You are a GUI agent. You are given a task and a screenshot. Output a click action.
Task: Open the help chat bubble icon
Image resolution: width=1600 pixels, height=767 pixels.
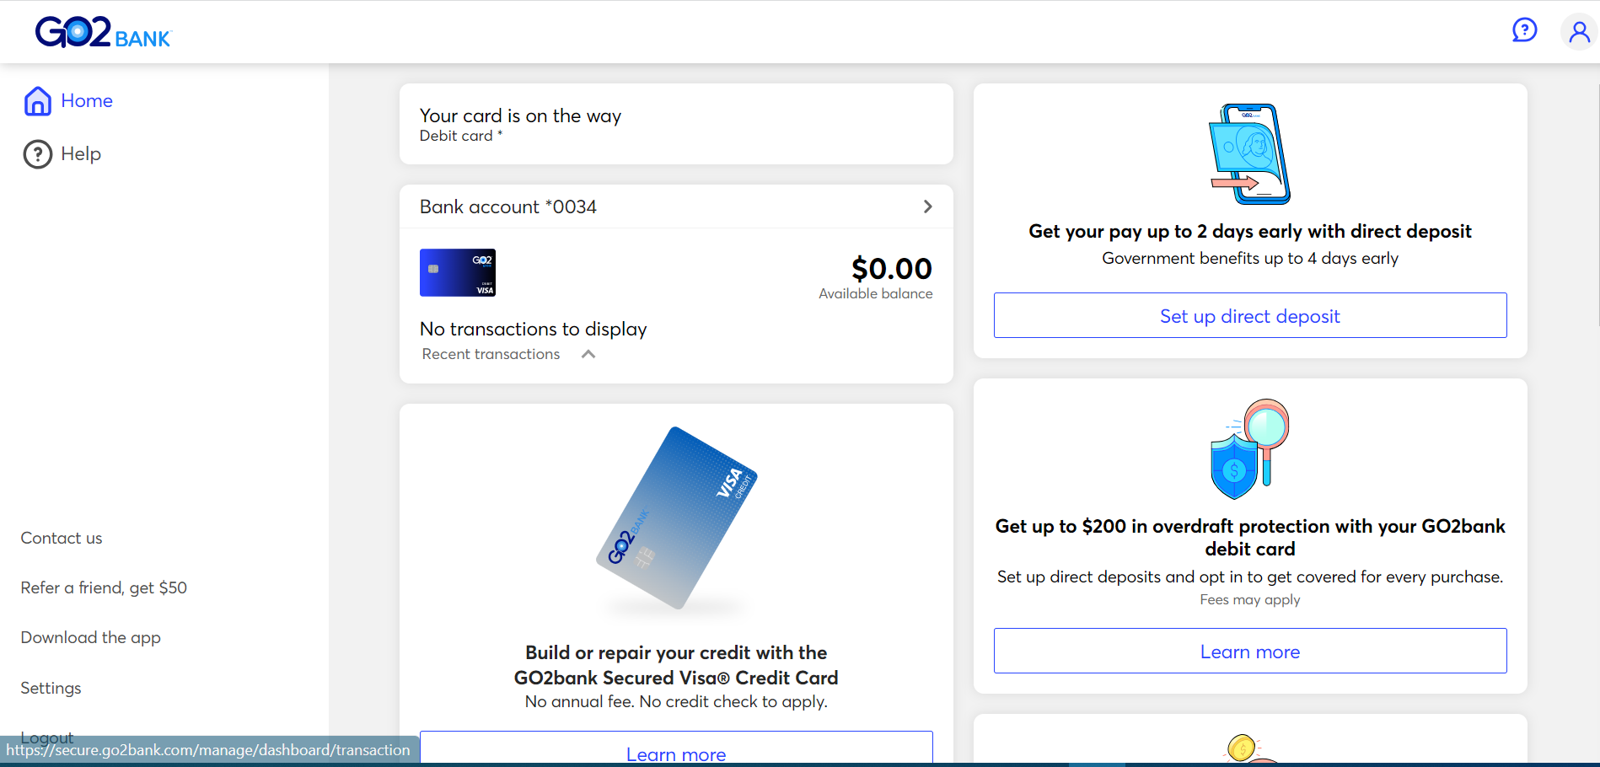1524,30
